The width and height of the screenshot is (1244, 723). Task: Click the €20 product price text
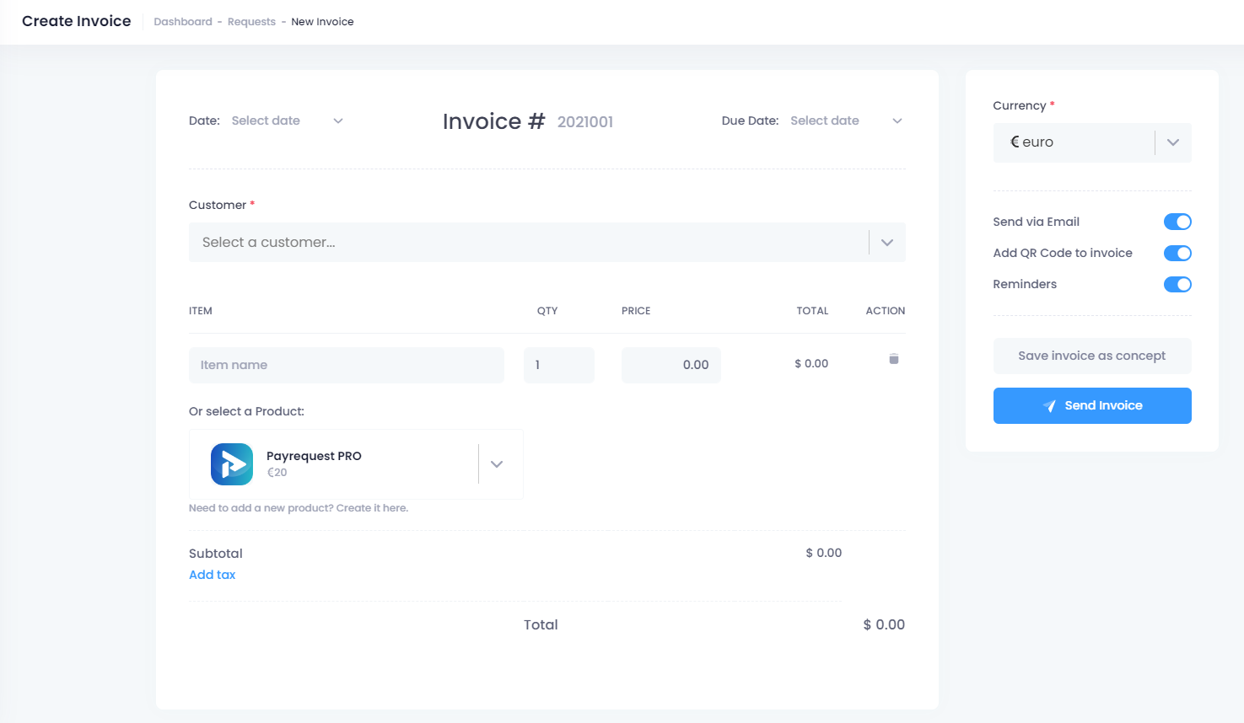tap(277, 473)
